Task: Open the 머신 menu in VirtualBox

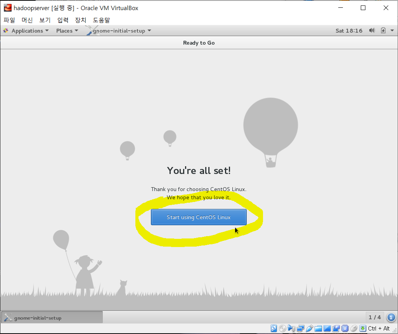Action: (x=27, y=20)
